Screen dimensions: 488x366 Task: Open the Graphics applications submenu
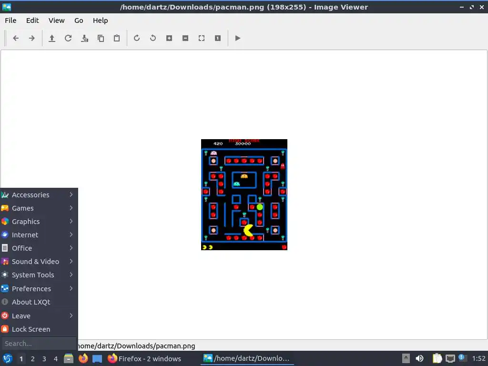39,222
